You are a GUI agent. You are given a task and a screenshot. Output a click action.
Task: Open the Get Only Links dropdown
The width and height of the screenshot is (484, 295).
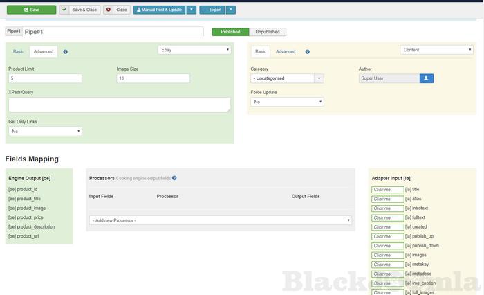45,131
